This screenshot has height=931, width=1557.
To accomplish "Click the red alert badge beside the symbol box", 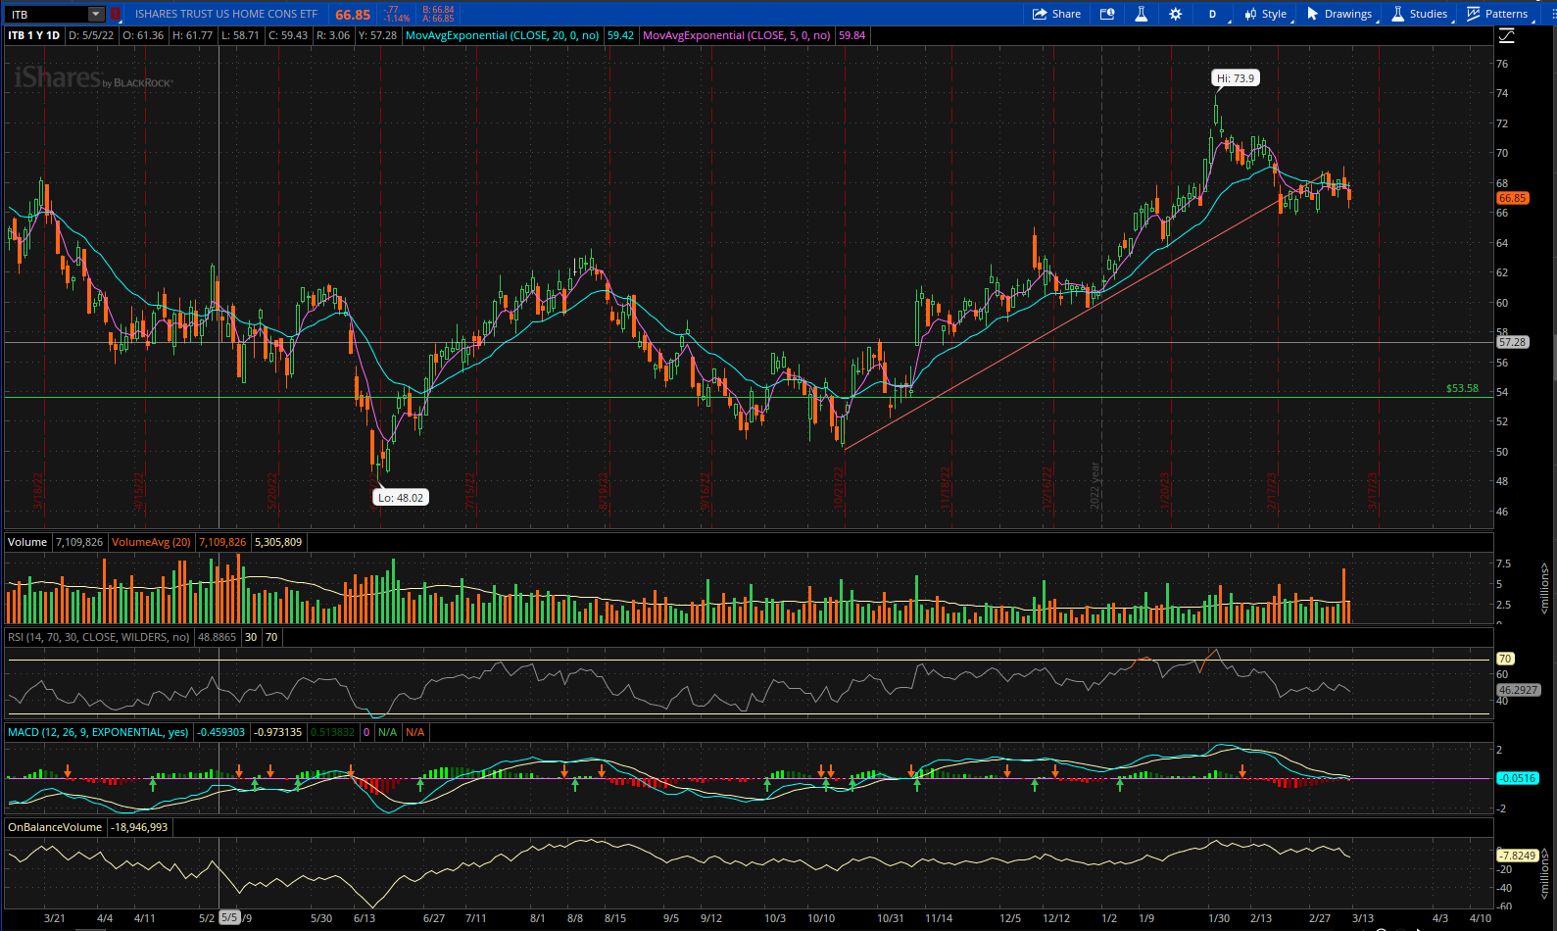I will click(116, 14).
